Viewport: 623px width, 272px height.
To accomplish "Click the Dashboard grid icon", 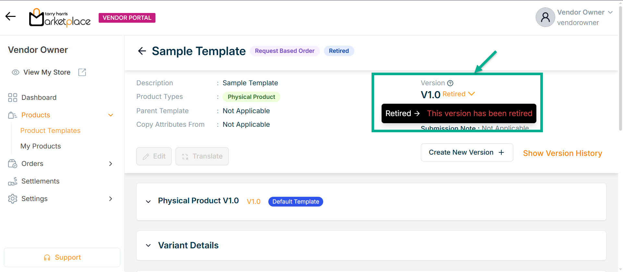I will (x=13, y=98).
